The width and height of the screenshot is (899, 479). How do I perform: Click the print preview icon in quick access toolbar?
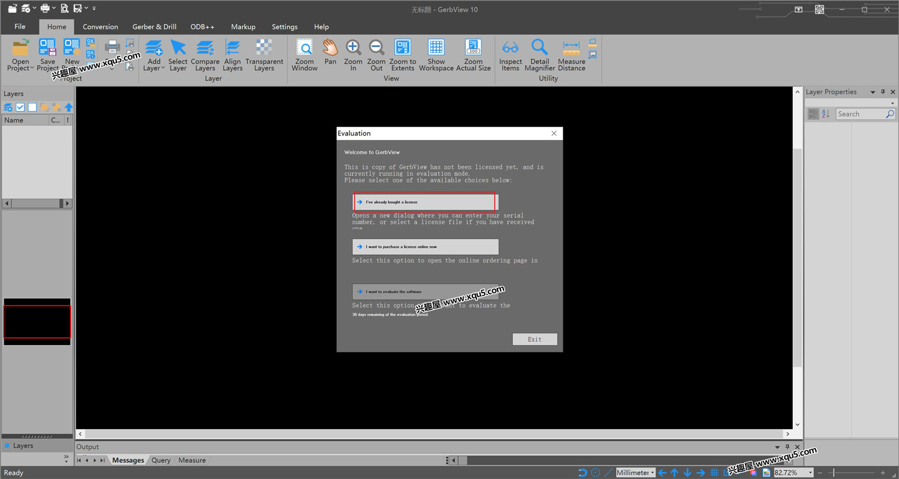point(65,8)
